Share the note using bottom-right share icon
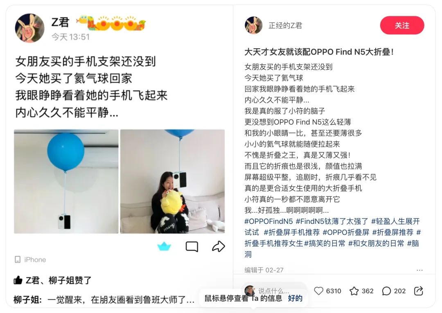The height and width of the screenshot is (313, 442). (419, 291)
